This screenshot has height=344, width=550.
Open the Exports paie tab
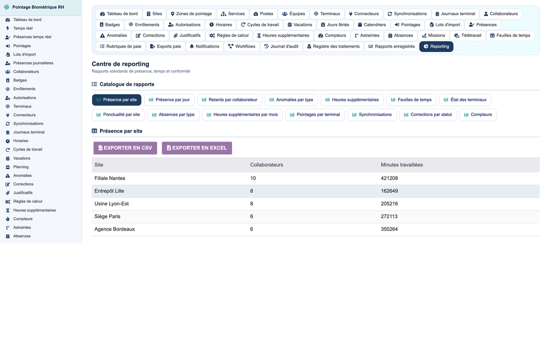[x=165, y=46]
